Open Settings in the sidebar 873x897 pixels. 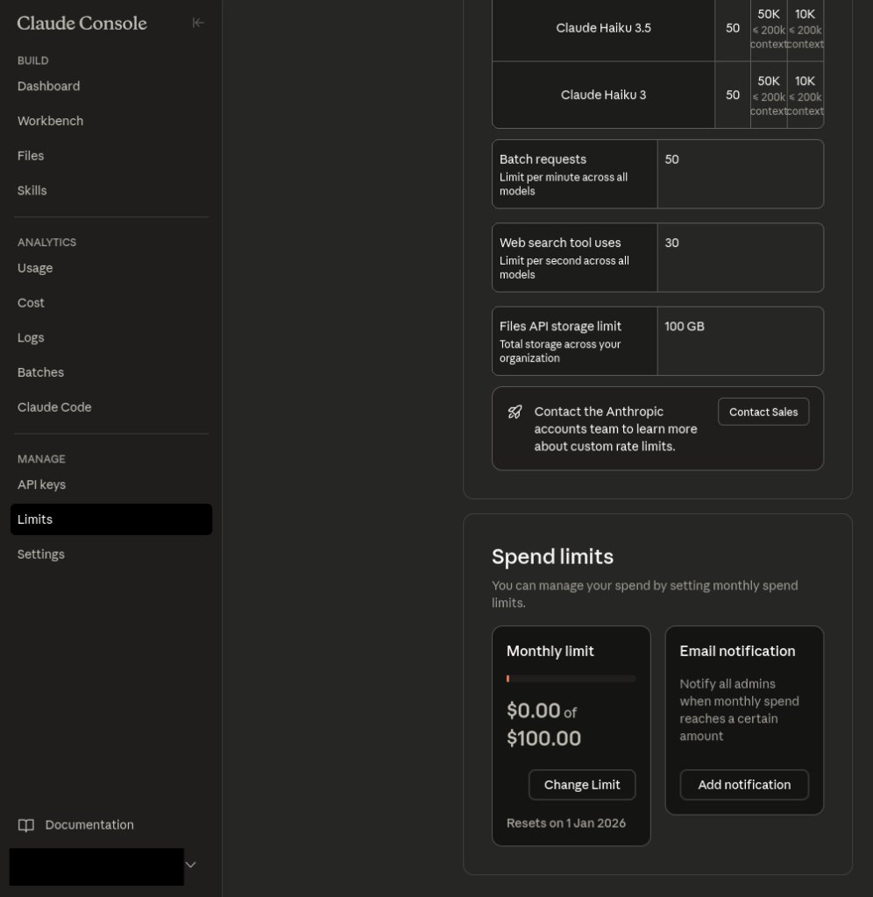tap(41, 554)
